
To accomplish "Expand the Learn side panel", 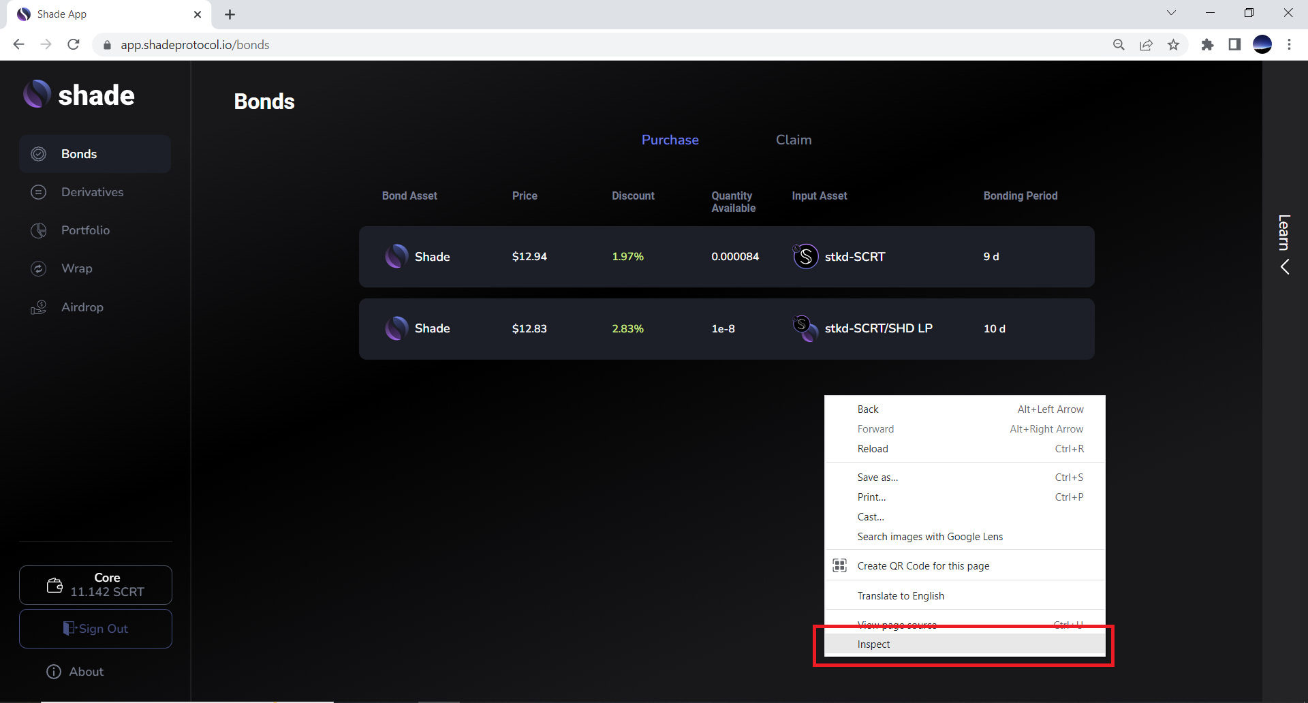I will pos(1284,245).
